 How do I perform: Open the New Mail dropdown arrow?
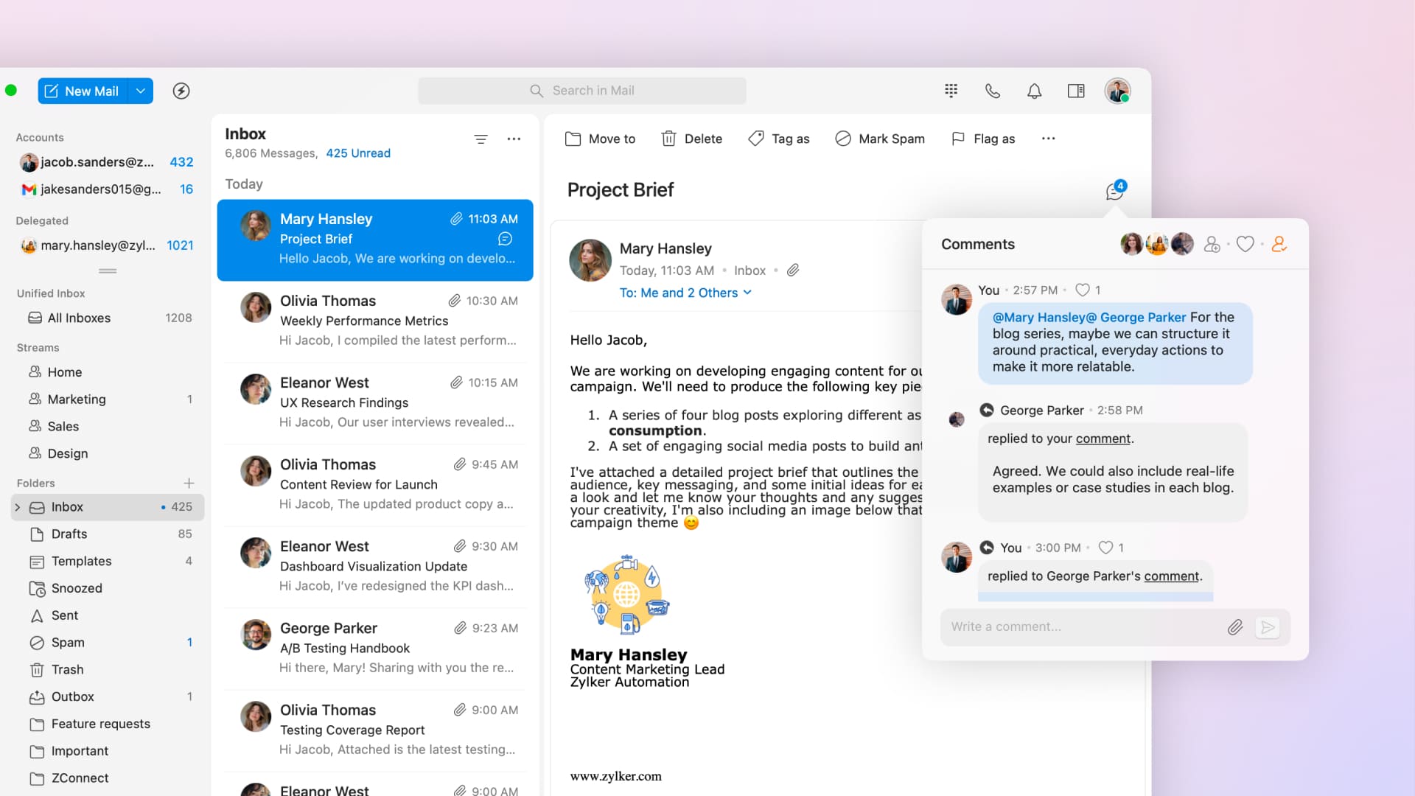[140, 91]
